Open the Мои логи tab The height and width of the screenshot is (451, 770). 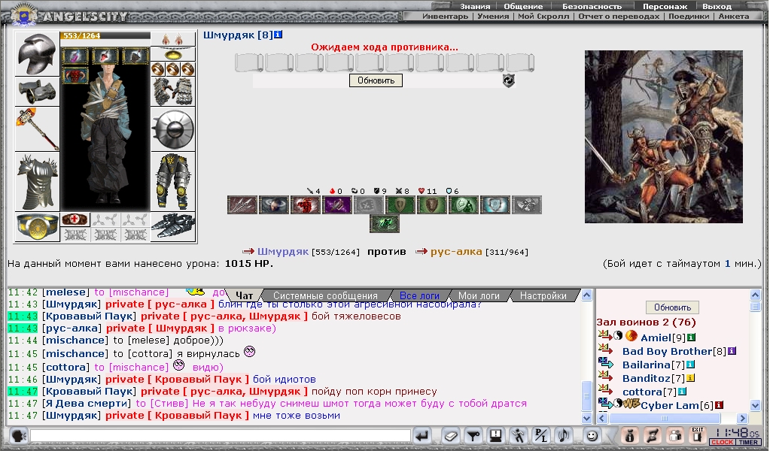[479, 296]
